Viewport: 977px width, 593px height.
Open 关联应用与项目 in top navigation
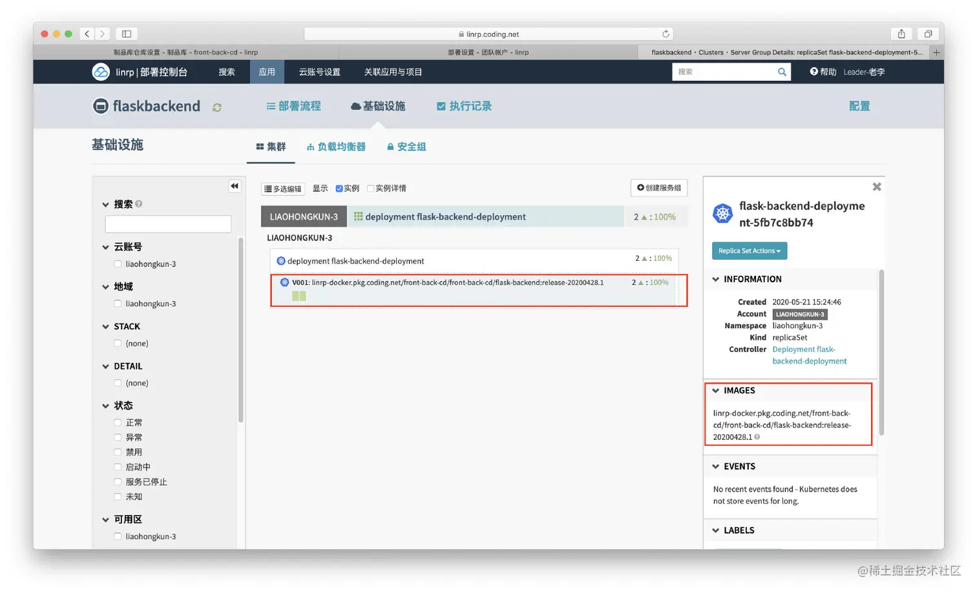point(393,72)
